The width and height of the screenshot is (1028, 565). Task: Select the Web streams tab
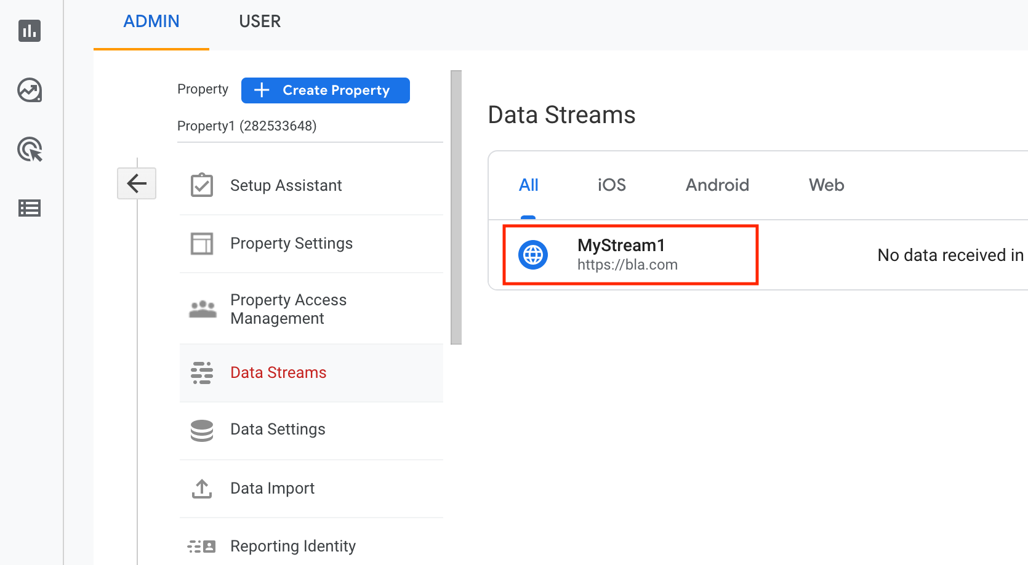click(x=827, y=185)
